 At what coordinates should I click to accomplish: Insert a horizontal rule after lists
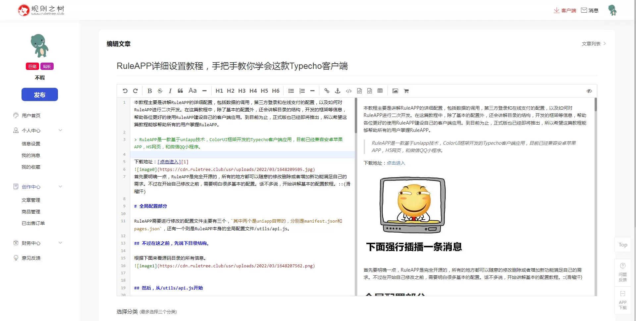pos(312,91)
